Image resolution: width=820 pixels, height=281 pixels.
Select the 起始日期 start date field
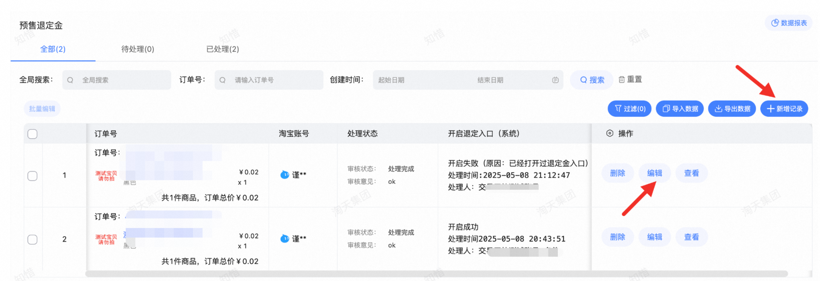pos(391,80)
